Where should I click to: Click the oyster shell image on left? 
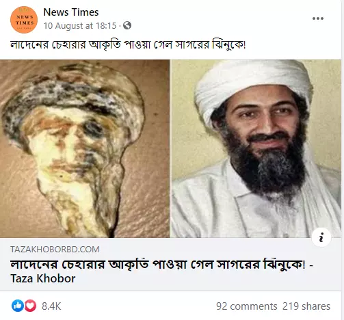[x=85, y=148]
